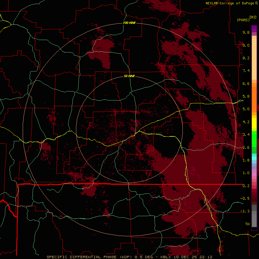Image resolution: width=259 pixels, height=259 pixels.
Task: Click the 9.8 value on the color scale
Action: coord(246,32)
